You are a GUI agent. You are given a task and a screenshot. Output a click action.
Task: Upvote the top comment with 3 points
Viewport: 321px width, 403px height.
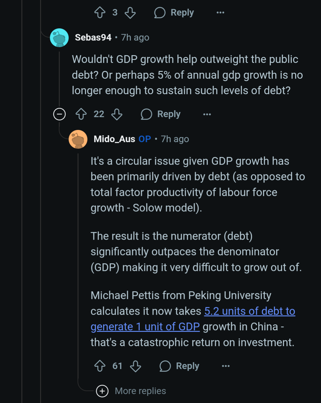(100, 13)
